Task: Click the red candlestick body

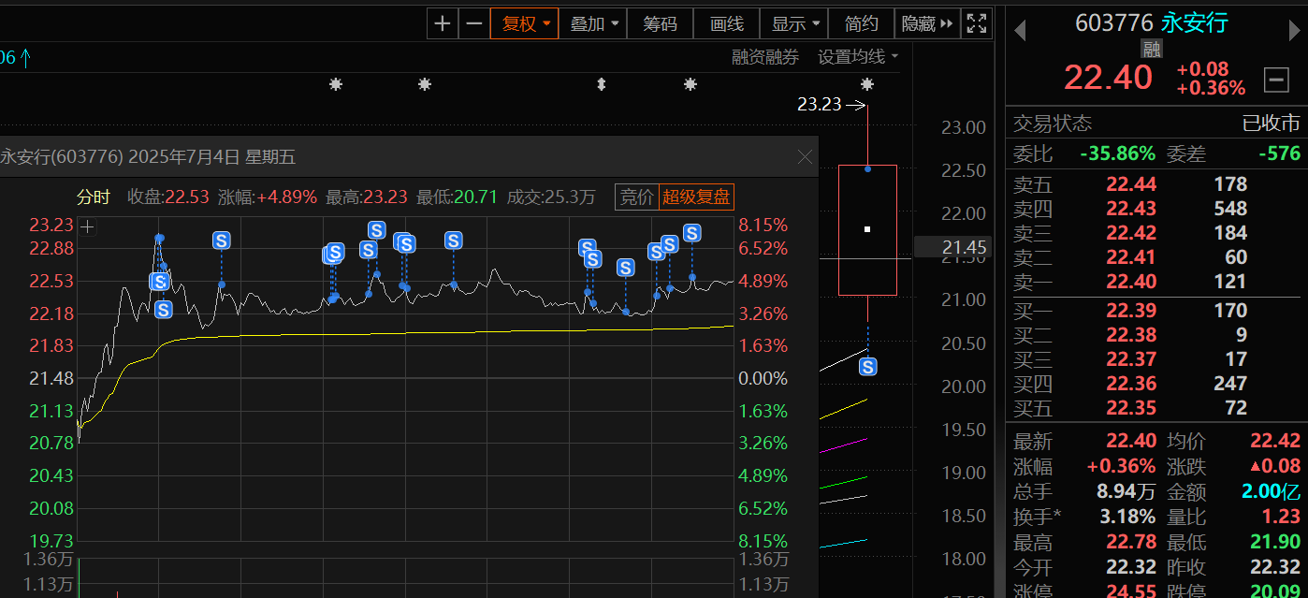Action: [867, 230]
